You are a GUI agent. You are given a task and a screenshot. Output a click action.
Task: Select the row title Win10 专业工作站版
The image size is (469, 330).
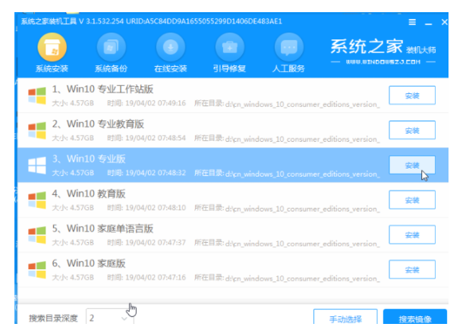[102, 89]
